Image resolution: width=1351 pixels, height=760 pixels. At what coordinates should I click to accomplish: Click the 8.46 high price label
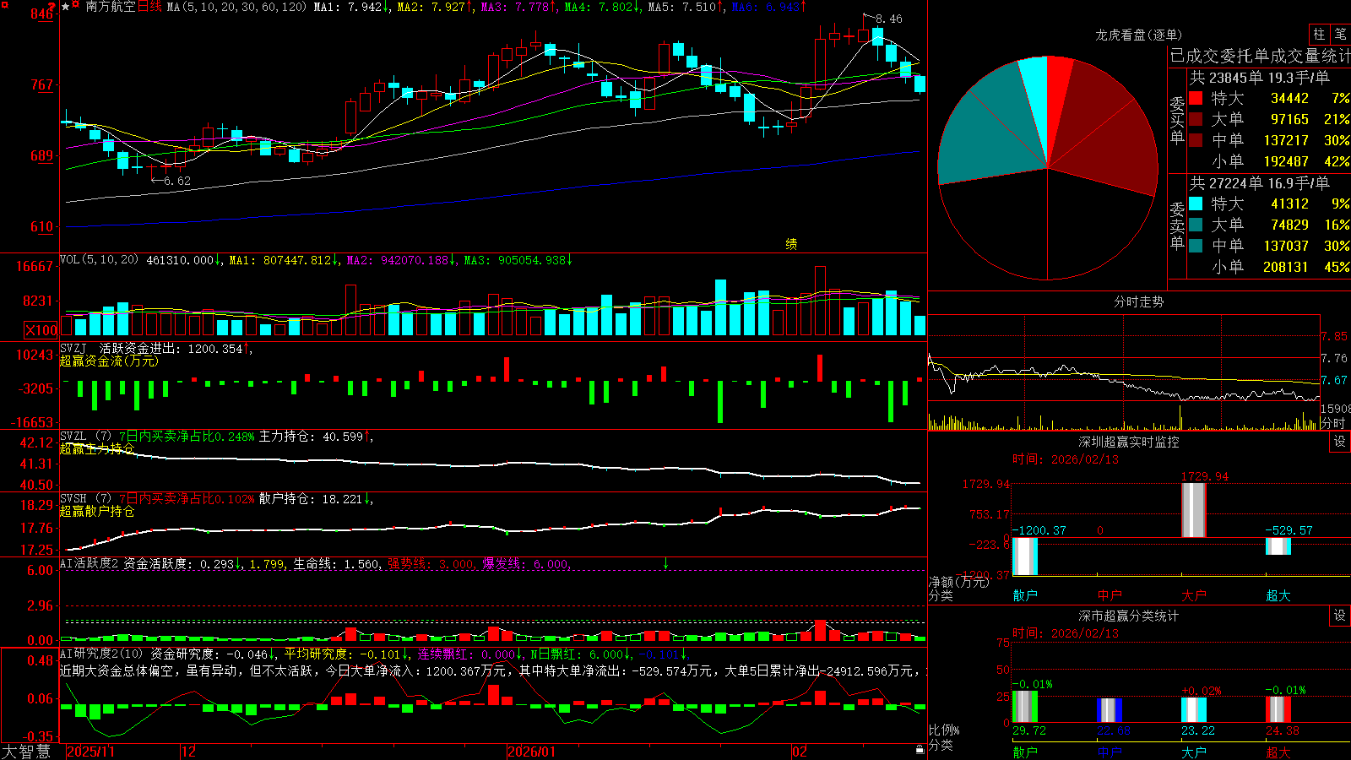tap(889, 19)
